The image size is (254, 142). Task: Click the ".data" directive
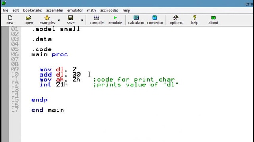click(x=42, y=39)
